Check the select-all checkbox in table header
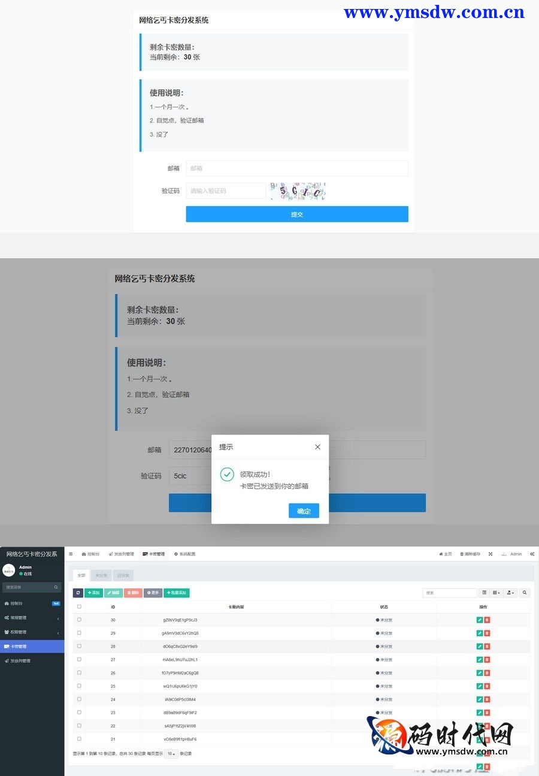539x776 pixels. (x=79, y=606)
